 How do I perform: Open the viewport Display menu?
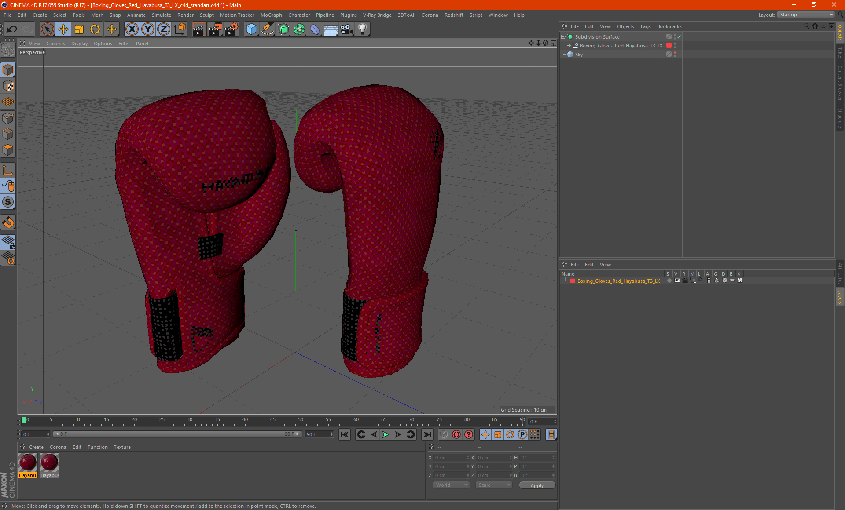pos(80,44)
